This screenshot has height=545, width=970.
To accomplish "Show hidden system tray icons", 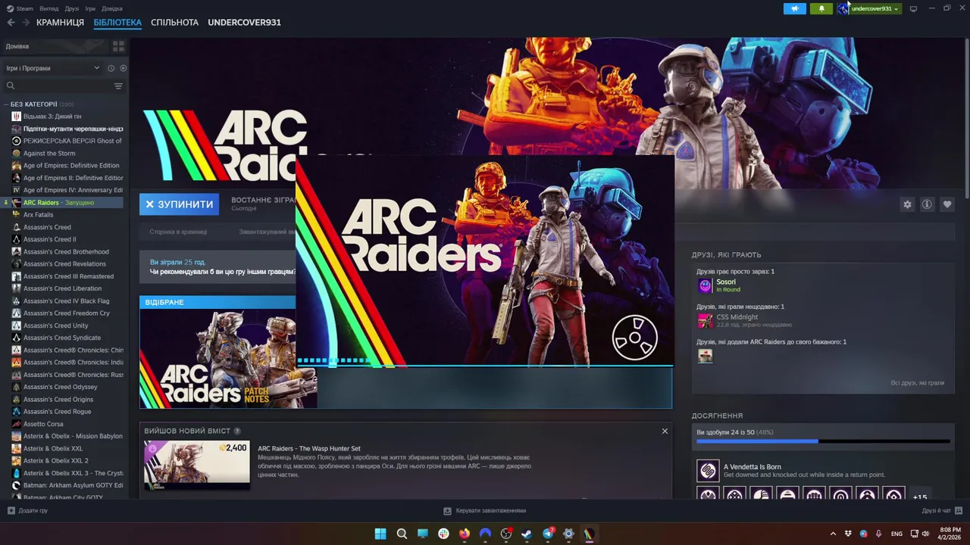I will tap(833, 534).
